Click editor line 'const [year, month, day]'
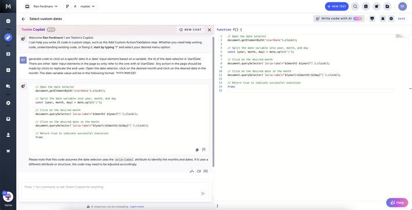 [261, 52]
